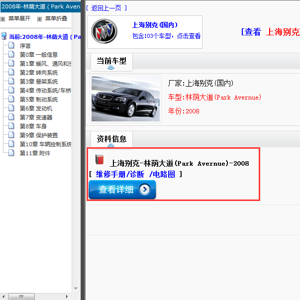Click the text 厂家:上海别克(国内)

(x=200, y=83)
